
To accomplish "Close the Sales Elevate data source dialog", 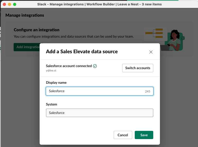I will 151,52.
